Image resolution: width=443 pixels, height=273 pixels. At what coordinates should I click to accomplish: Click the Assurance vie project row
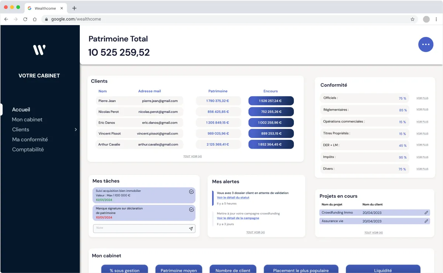pos(375,221)
